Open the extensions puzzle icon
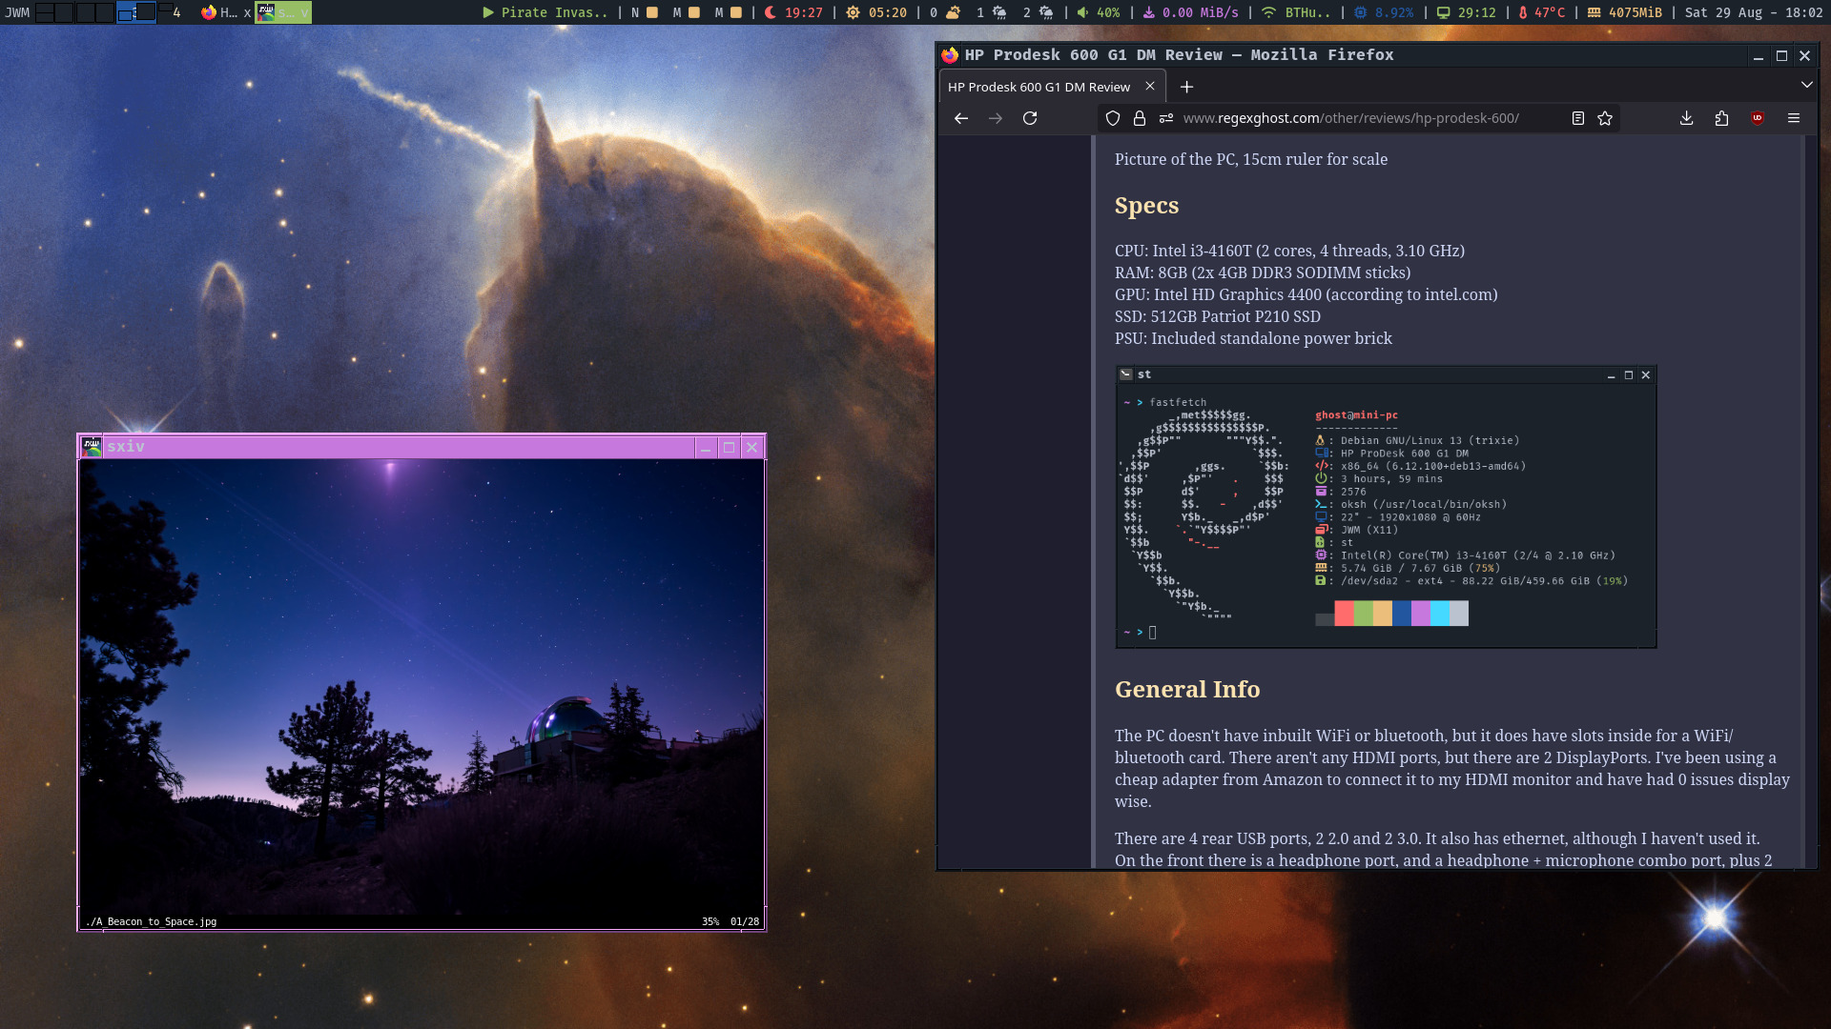The height and width of the screenshot is (1029, 1831). [1721, 118]
